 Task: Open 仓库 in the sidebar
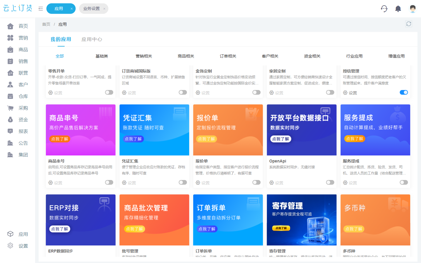pos(18,96)
